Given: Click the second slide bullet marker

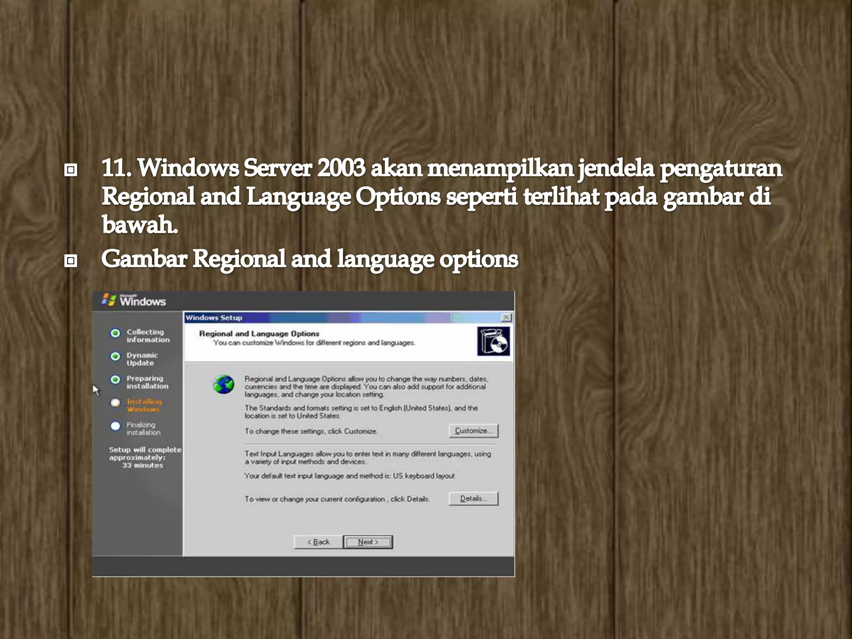Looking at the screenshot, I should click(x=71, y=261).
